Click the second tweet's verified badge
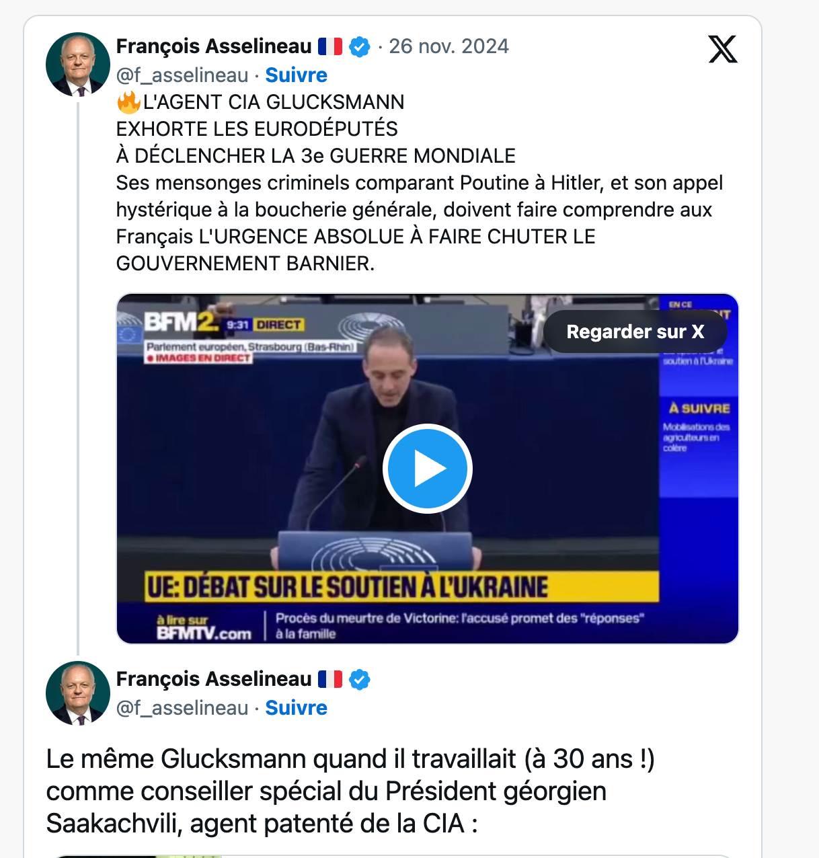This screenshot has width=819, height=858. (360, 679)
